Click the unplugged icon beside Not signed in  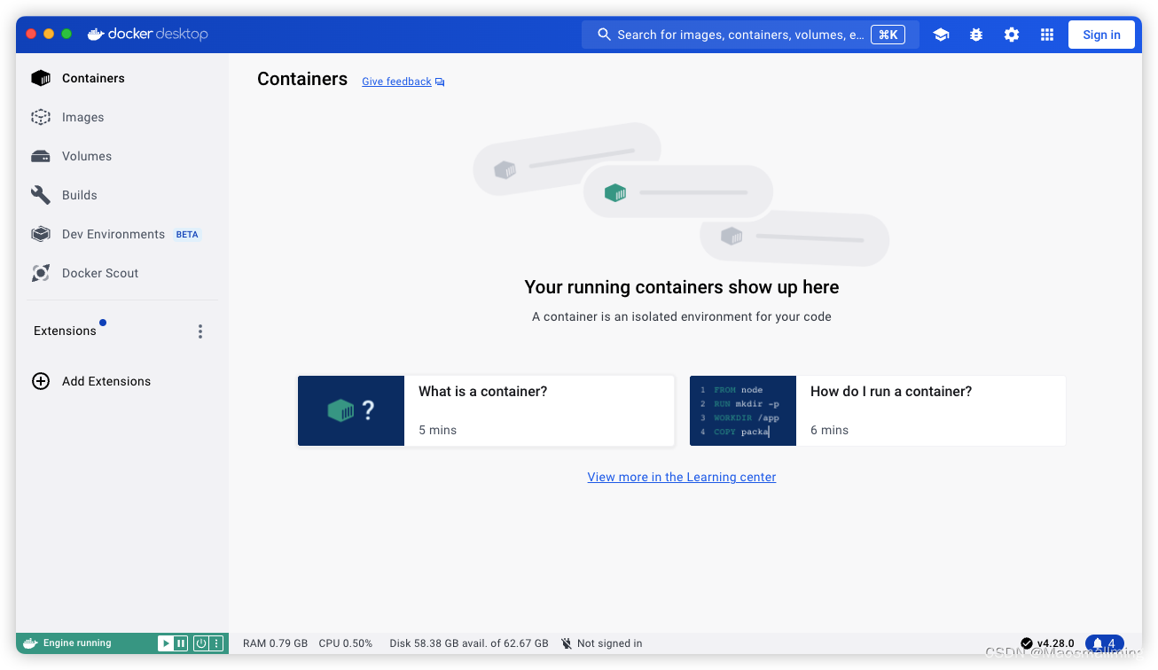(x=567, y=643)
